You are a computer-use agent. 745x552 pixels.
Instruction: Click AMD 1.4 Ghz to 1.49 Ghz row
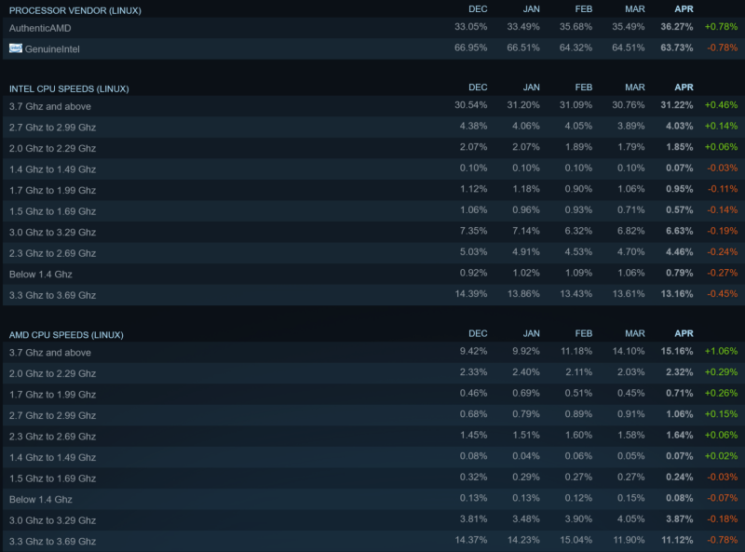pos(373,457)
